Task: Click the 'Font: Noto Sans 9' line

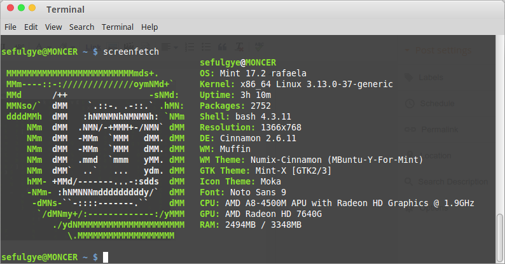Action: click(x=243, y=193)
